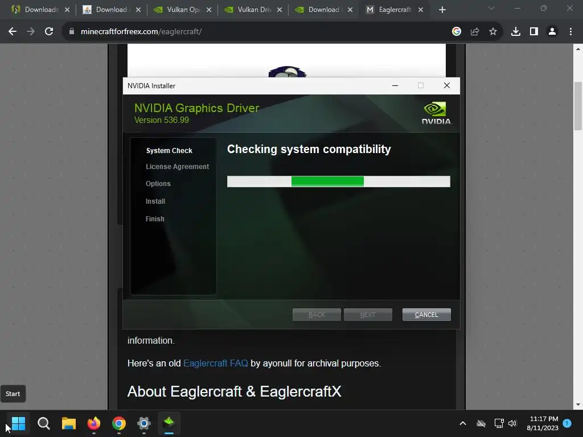Click the greyed Back button in installer

pyautogui.click(x=317, y=315)
